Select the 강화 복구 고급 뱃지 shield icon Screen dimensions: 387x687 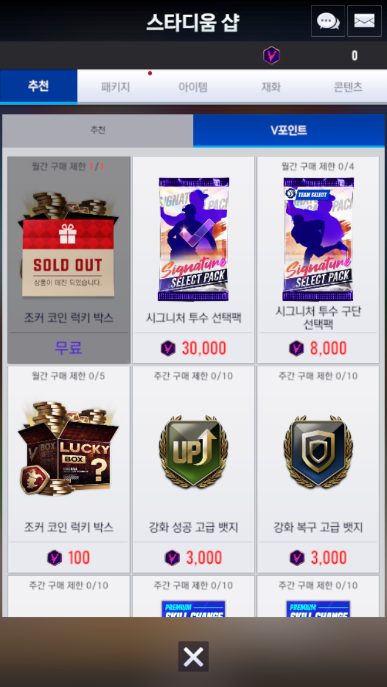[x=318, y=452]
